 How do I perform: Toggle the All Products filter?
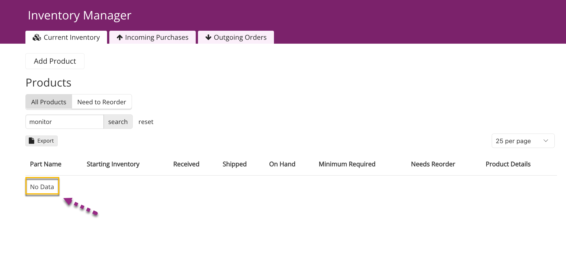point(49,102)
